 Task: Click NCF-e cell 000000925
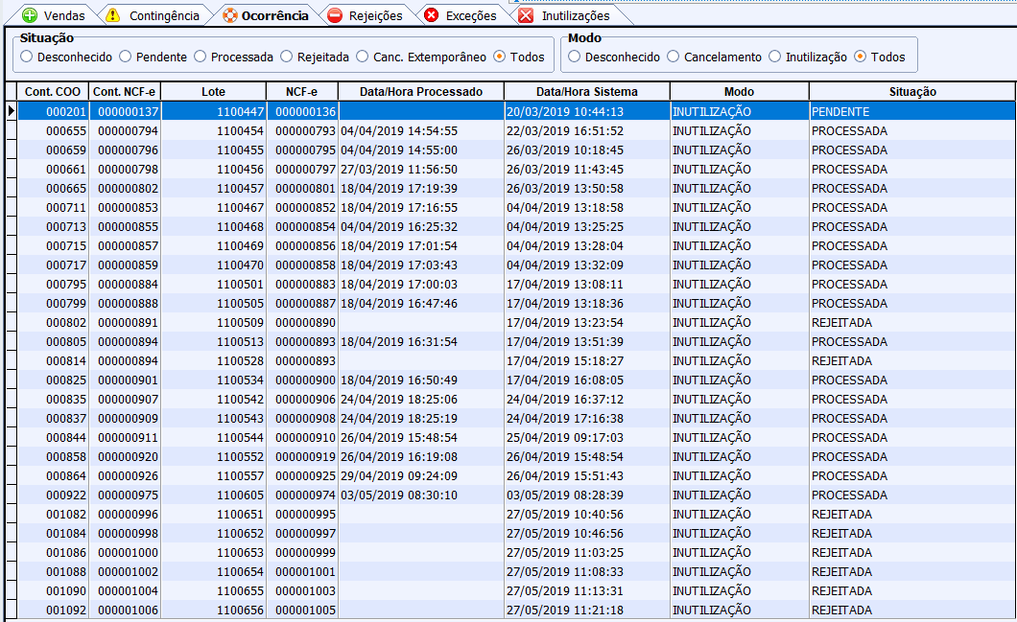point(302,476)
